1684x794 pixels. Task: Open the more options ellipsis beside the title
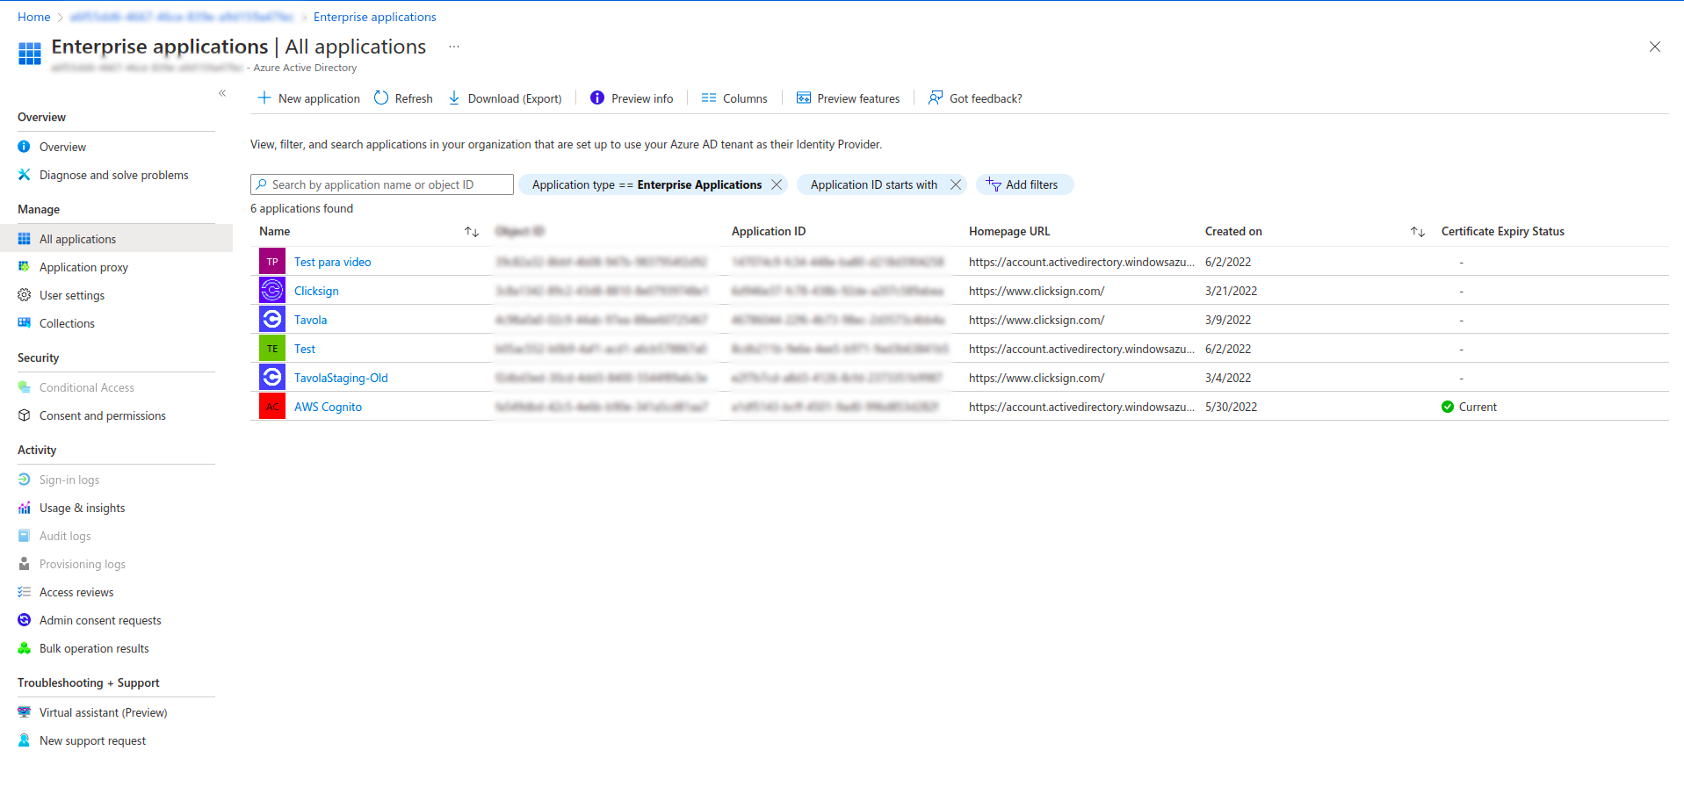pos(454,47)
